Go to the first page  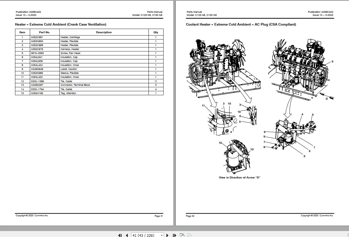pos(120,235)
